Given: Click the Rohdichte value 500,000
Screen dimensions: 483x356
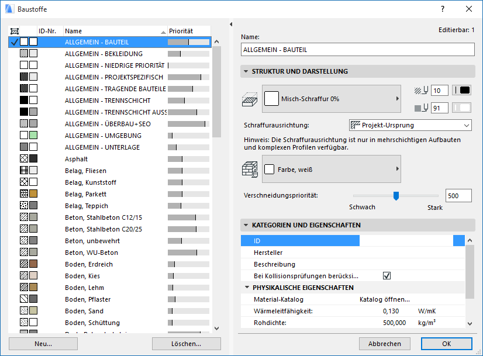Looking at the screenshot, I should tap(394, 323).
